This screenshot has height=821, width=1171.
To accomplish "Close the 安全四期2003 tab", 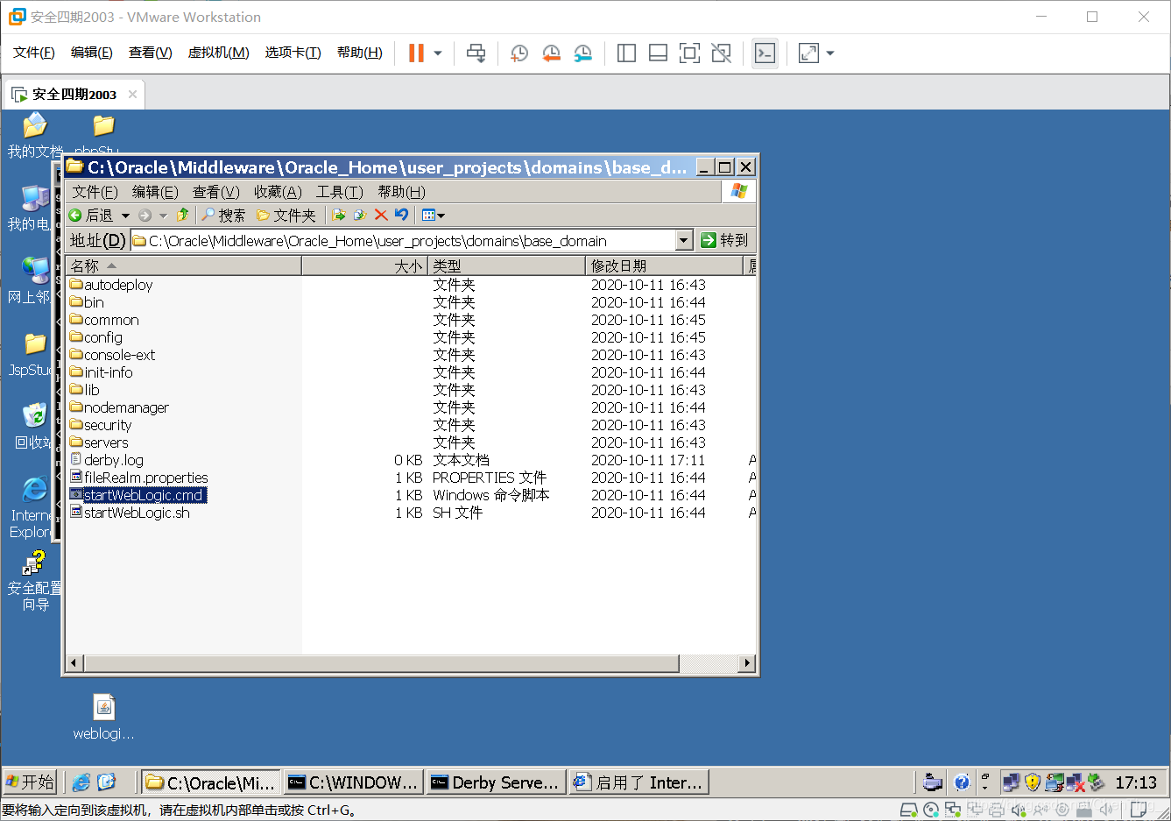I will point(133,94).
